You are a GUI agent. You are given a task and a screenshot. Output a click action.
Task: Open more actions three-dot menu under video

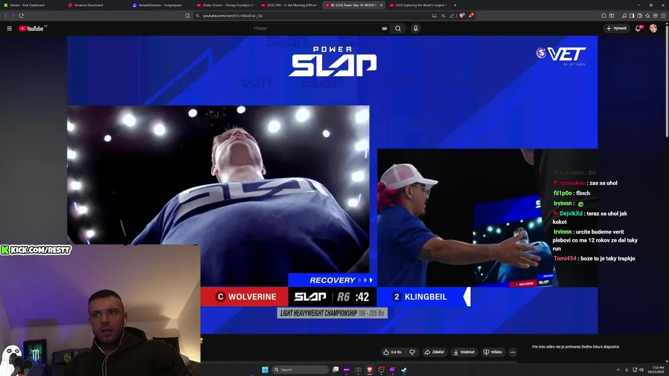(x=512, y=352)
